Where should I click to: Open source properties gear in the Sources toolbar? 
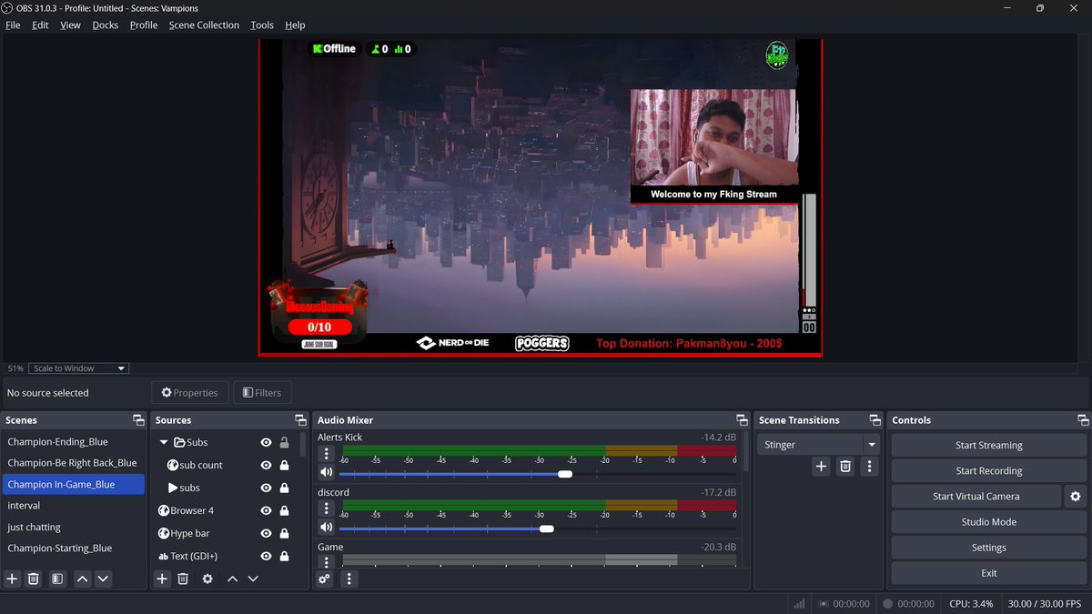click(207, 579)
